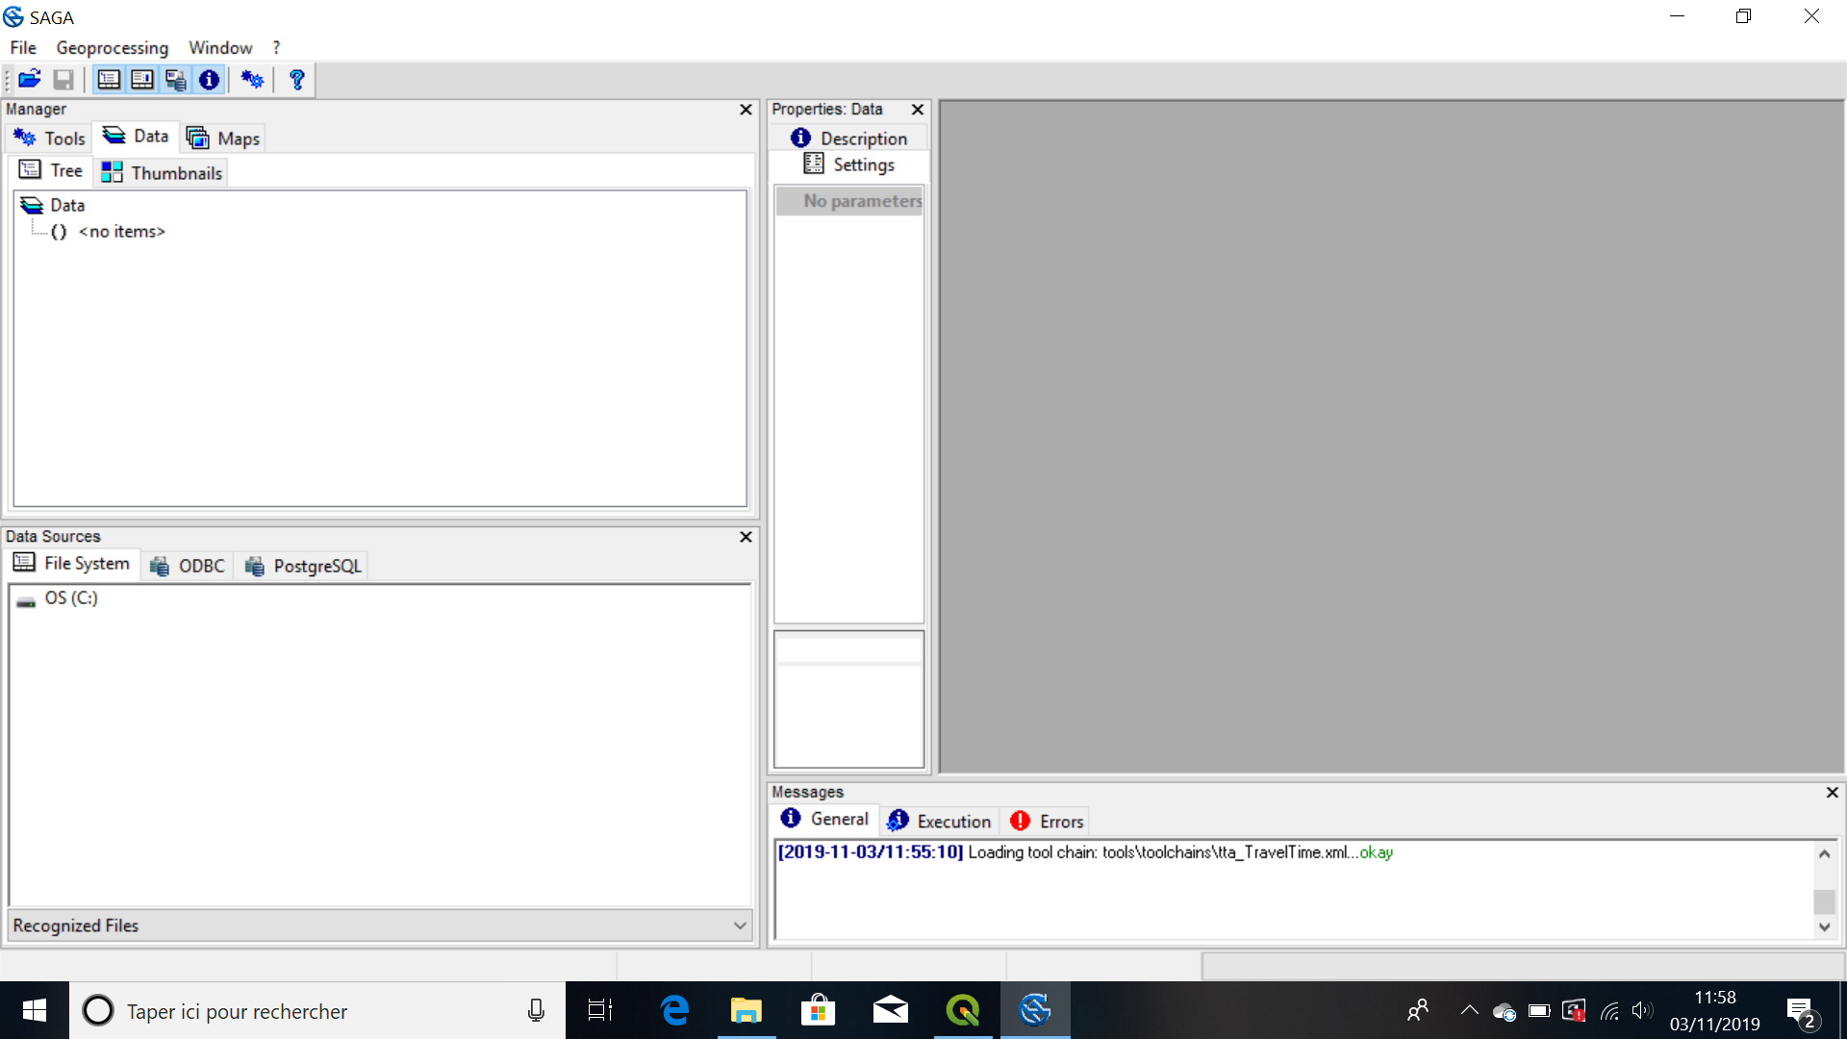Image resolution: width=1847 pixels, height=1039 pixels.
Task: Click the <no items> tree entry
Action: [x=121, y=232]
